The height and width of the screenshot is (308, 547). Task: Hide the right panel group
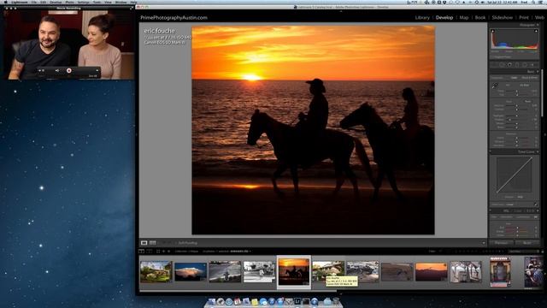pyautogui.click(x=545, y=134)
